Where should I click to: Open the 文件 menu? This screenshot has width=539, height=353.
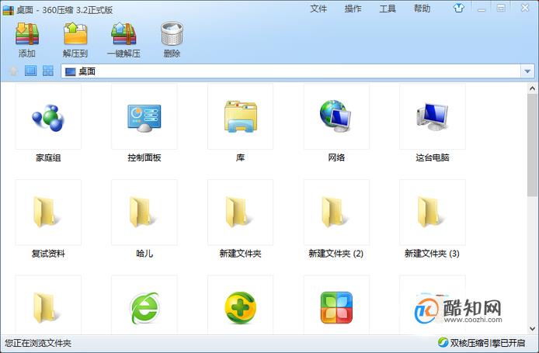(x=318, y=9)
